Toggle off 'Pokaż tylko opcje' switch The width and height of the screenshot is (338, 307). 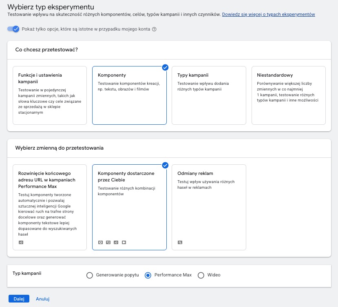pos(13,29)
